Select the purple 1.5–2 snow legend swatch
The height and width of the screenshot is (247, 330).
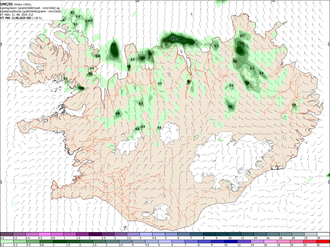point(82,234)
